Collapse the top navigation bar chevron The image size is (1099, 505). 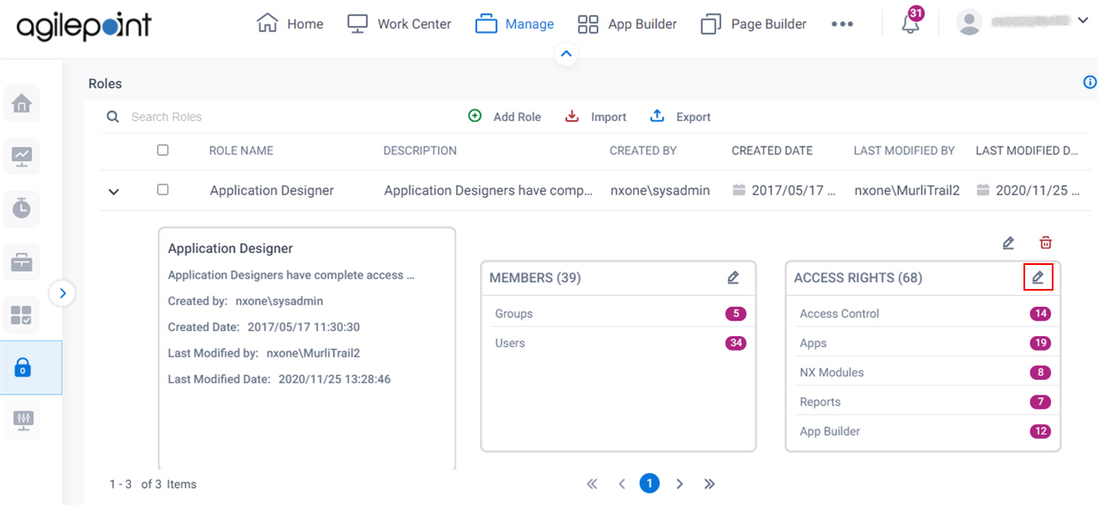(565, 54)
